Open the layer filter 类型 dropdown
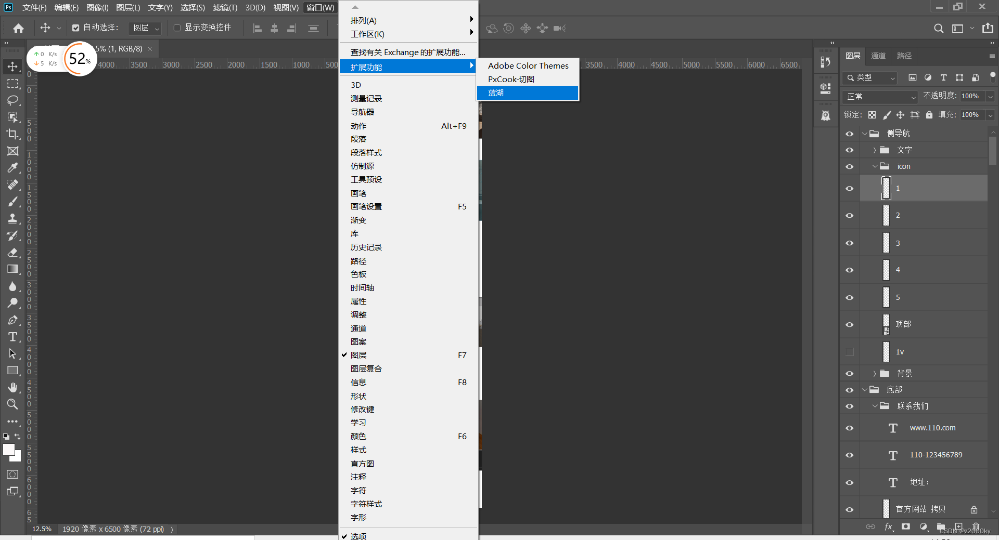Screen dimensions: 999x540 [869, 77]
